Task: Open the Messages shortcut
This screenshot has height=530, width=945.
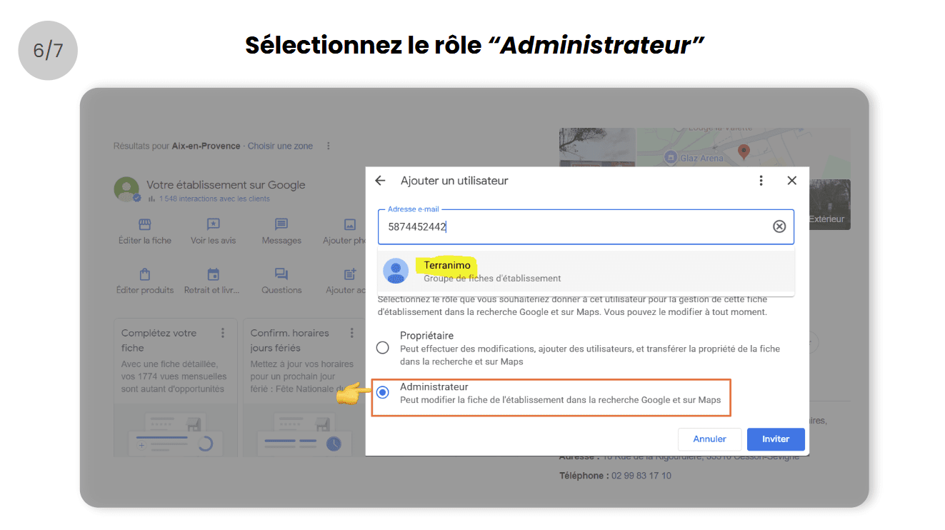Action: tap(281, 231)
